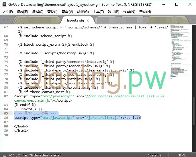The height and width of the screenshot is (157, 196).
Task: Open the 帮助(H) menu
Action: (x=145, y=12)
